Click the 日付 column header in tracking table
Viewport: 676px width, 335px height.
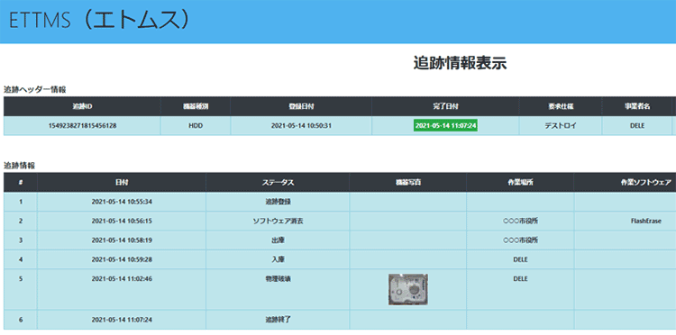coord(122,183)
